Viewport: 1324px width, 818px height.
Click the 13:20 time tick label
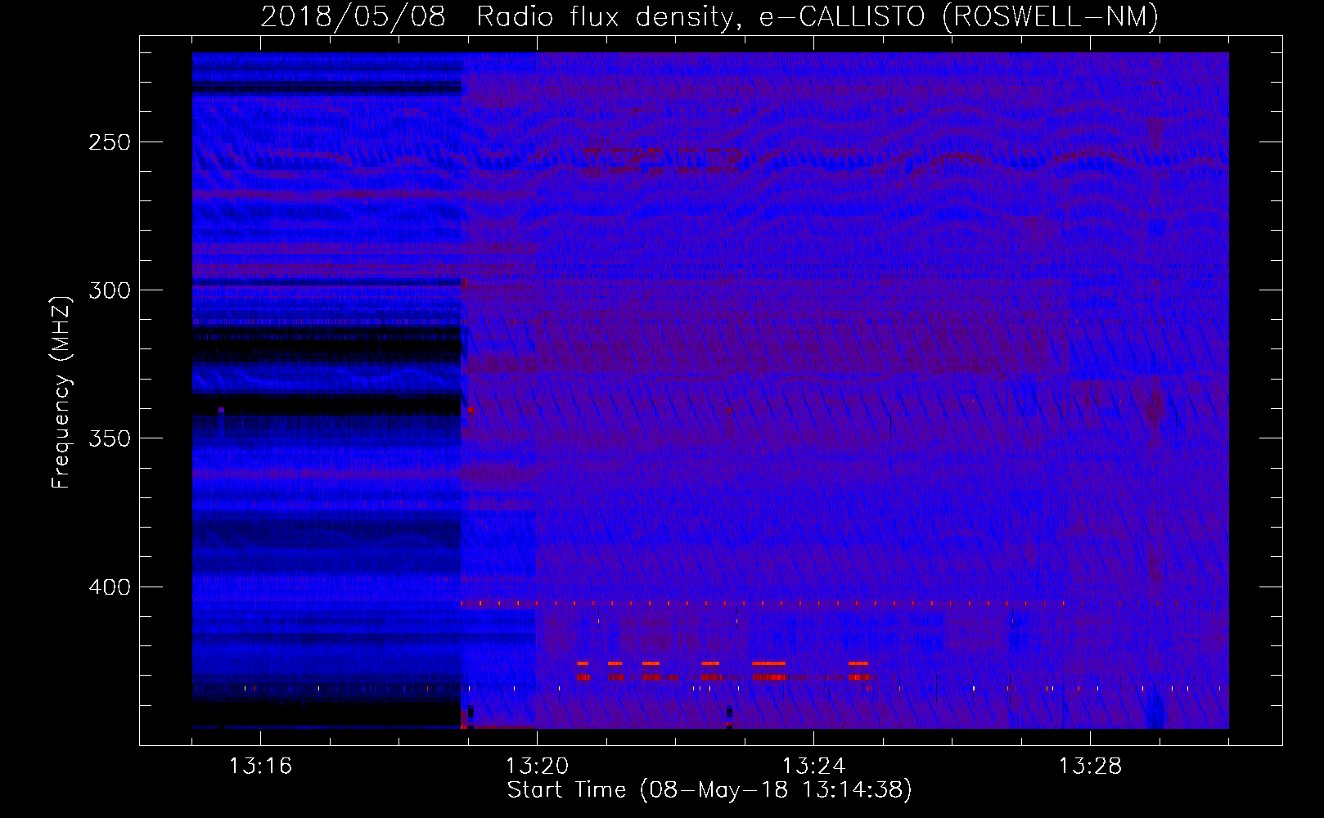coord(537,766)
